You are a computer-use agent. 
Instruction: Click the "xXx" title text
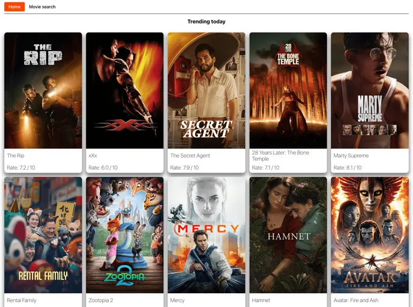(x=92, y=155)
